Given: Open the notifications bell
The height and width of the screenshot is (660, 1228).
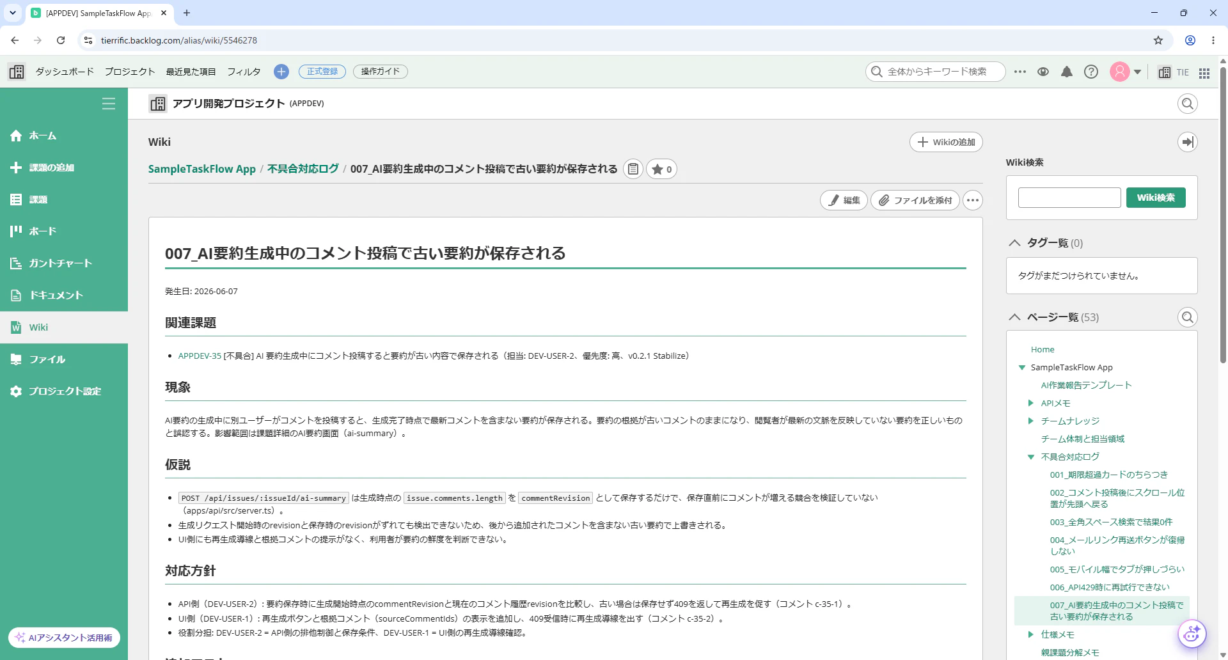Looking at the screenshot, I should coord(1067,72).
